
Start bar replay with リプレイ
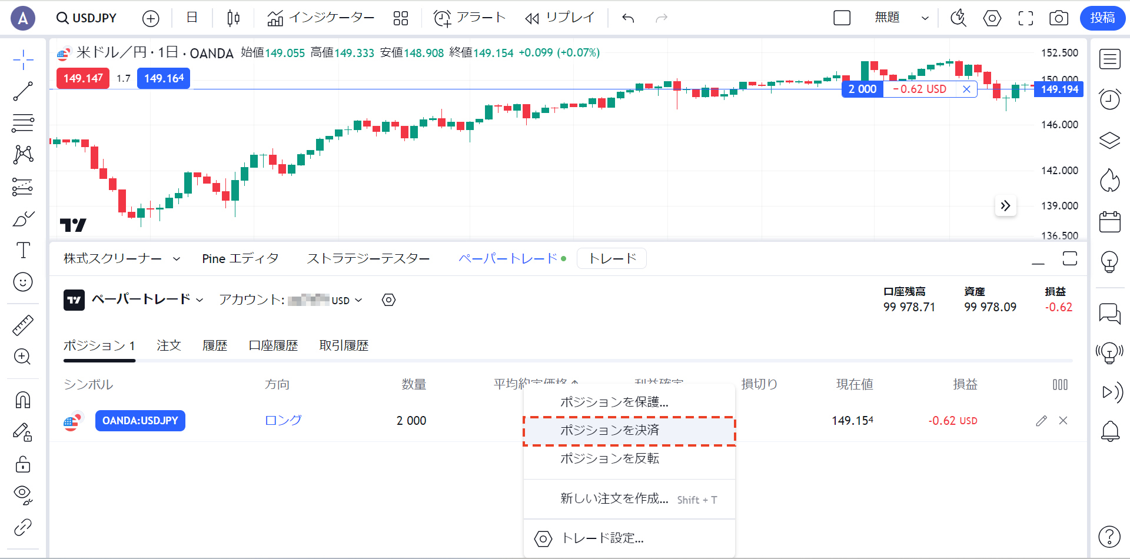pyautogui.click(x=560, y=18)
